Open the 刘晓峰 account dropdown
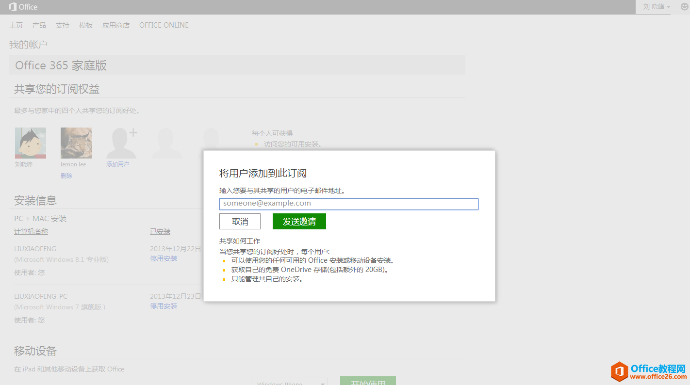This screenshot has height=385, width=690. pos(657,7)
